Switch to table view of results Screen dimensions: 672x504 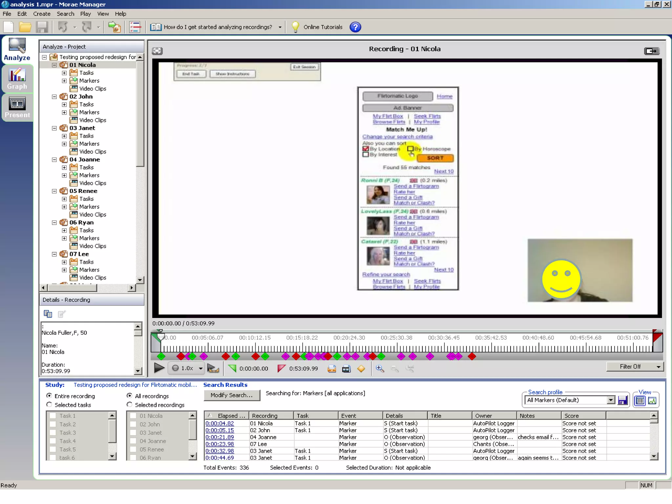click(x=640, y=401)
